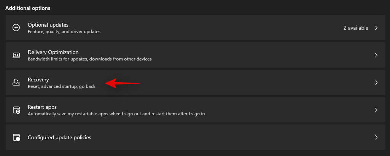390x156 pixels.
Task: Click the Recovery reset icon
Action: pos(16,83)
